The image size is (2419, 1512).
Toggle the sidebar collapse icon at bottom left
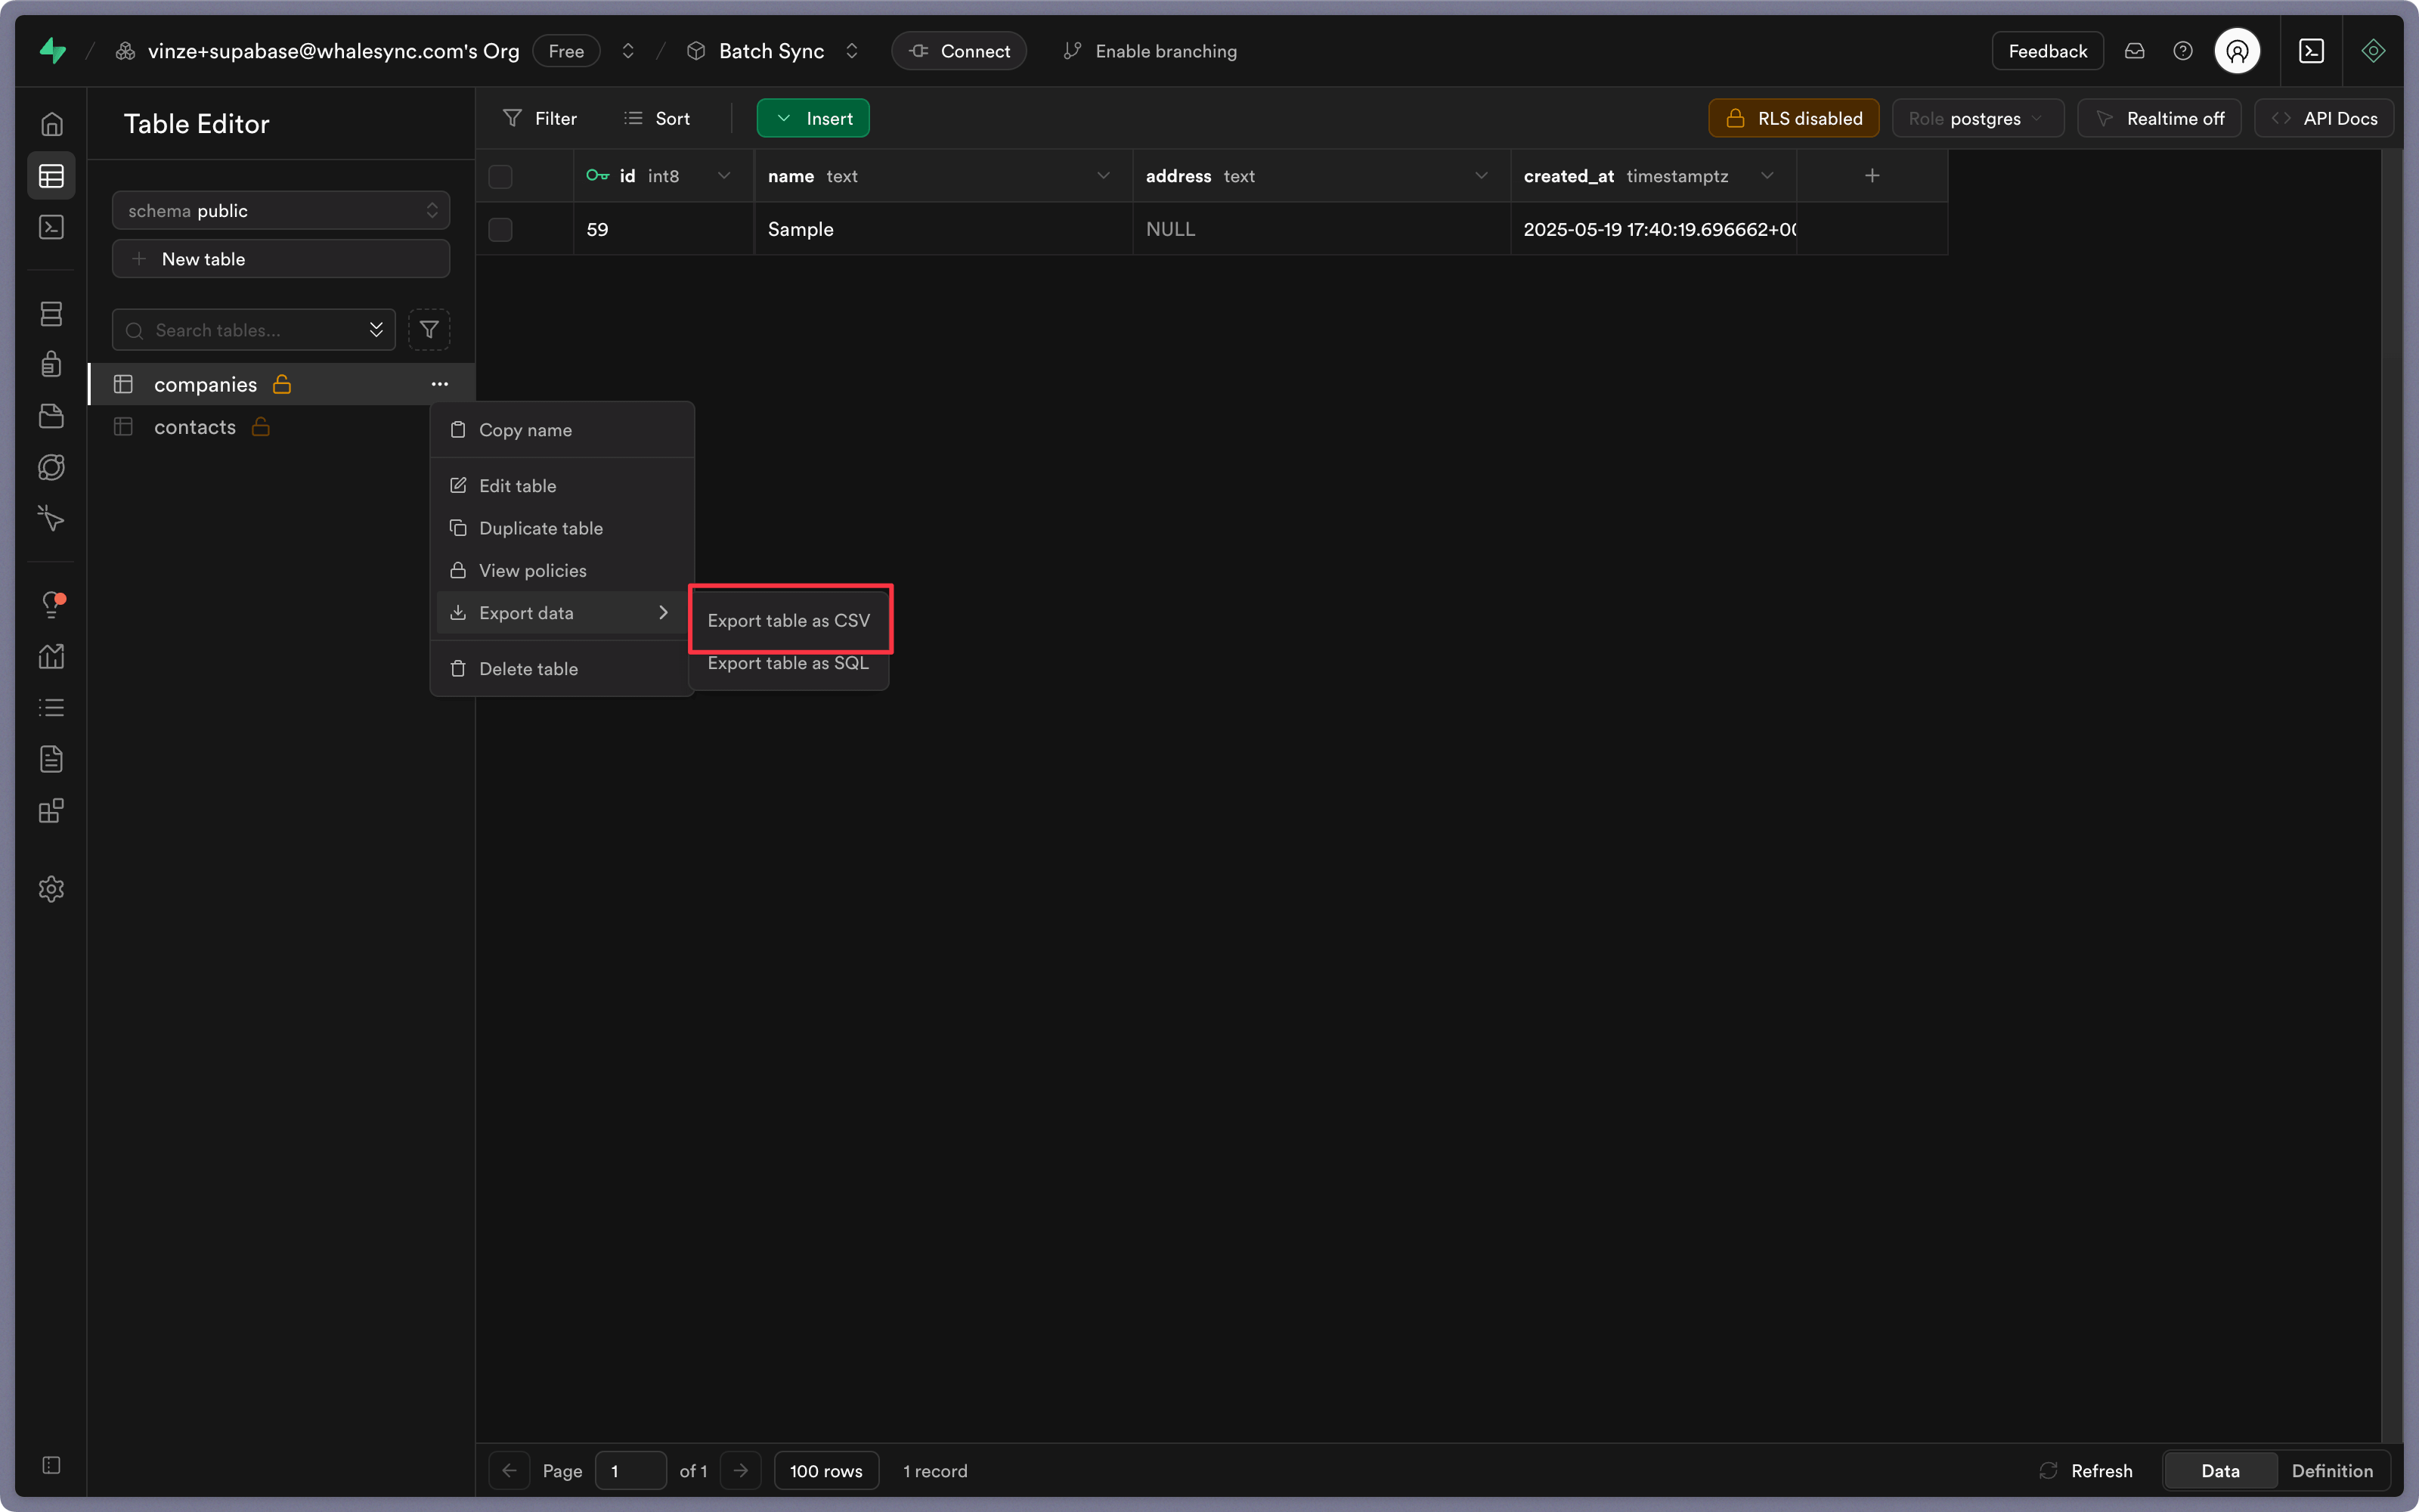click(x=51, y=1465)
